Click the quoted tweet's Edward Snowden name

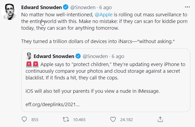54,56
